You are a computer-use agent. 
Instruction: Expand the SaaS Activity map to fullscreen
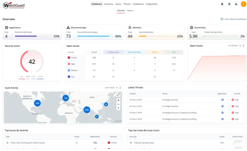point(118,95)
